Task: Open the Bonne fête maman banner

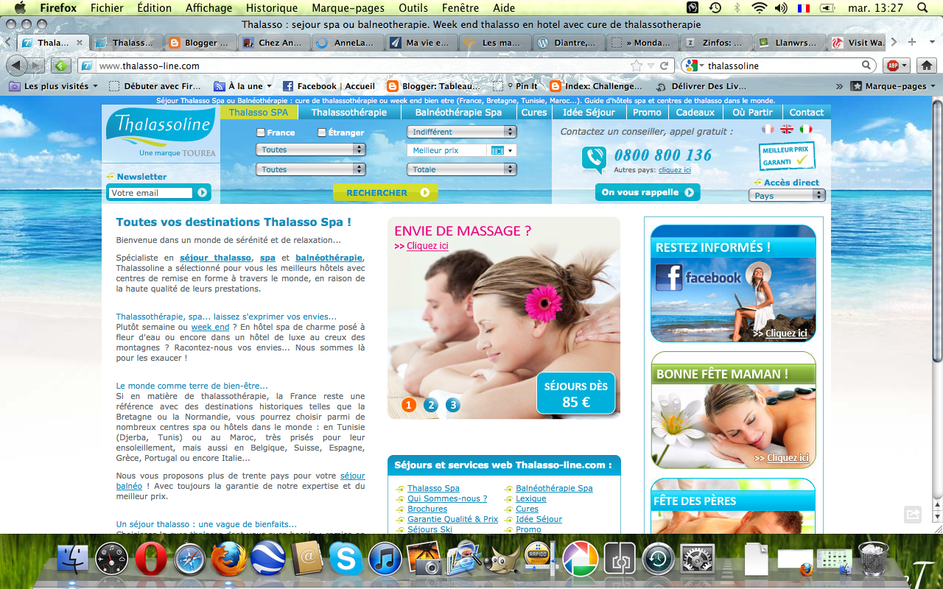Action: pyautogui.click(x=733, y=410)
